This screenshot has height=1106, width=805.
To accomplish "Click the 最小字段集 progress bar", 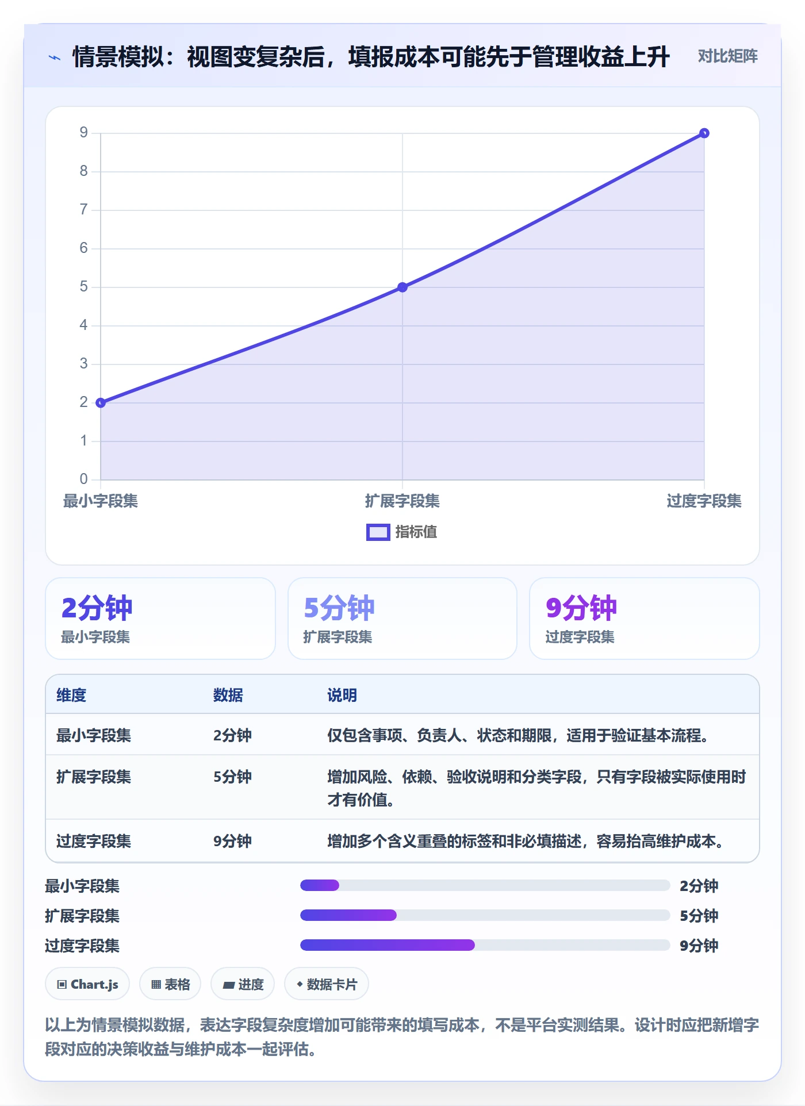I will pyautogui.click(x=485, y=885).
